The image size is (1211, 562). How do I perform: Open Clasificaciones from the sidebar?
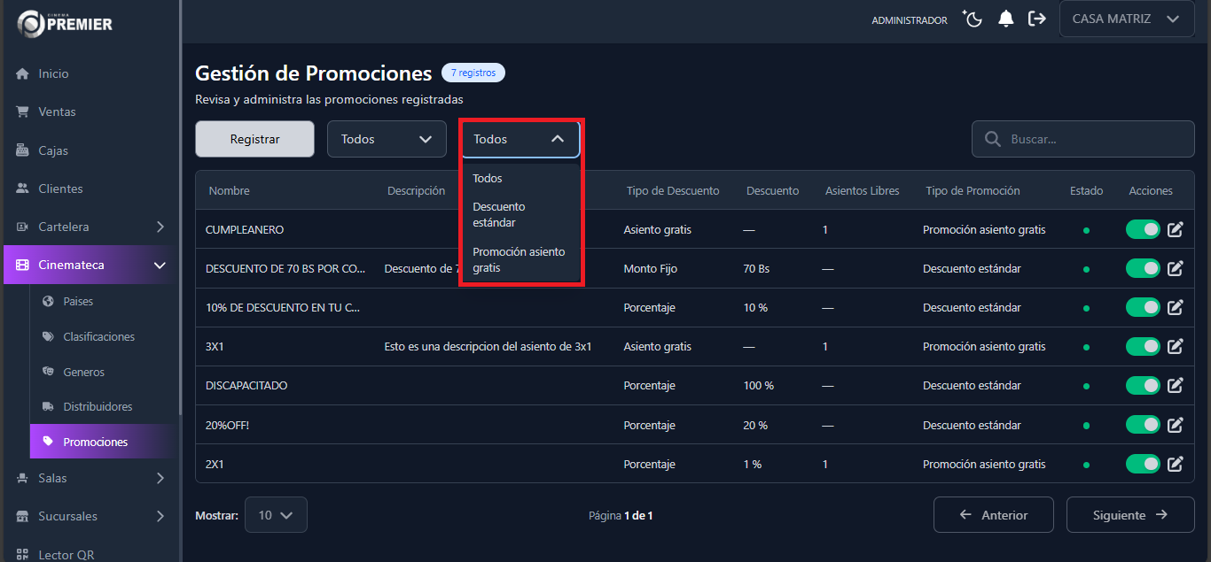point(100,336)
